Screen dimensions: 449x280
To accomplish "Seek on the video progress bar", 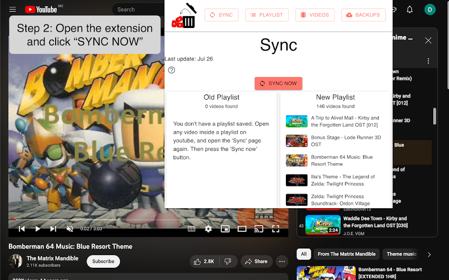I will [x=148, y=220].
